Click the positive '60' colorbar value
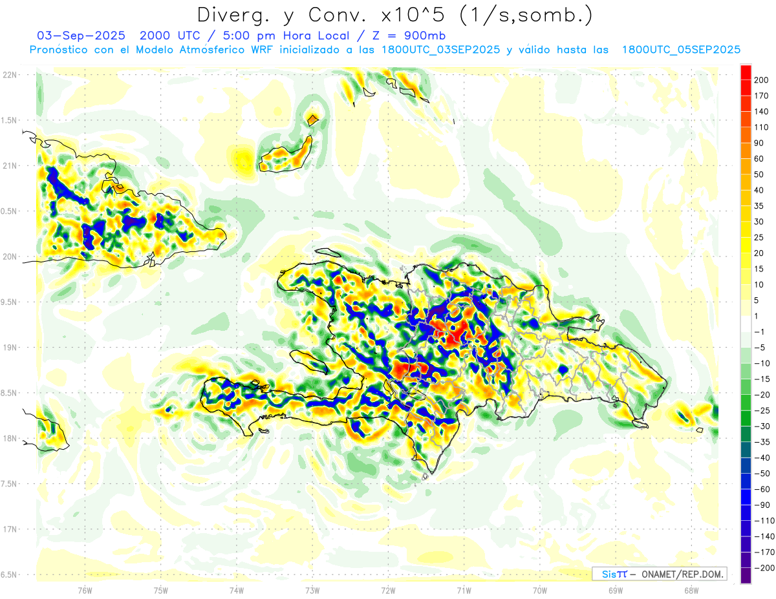Image resolution: width=776 pixels, height=599 pixels. pos(760,159)
